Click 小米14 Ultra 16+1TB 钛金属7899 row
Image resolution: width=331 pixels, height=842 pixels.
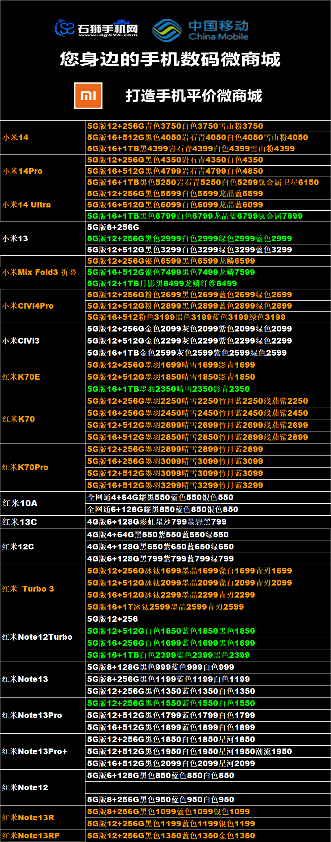tap(208, 216)
